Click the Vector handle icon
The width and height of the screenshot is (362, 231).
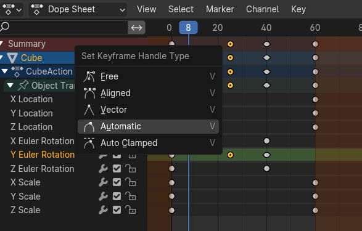(89, 110)
